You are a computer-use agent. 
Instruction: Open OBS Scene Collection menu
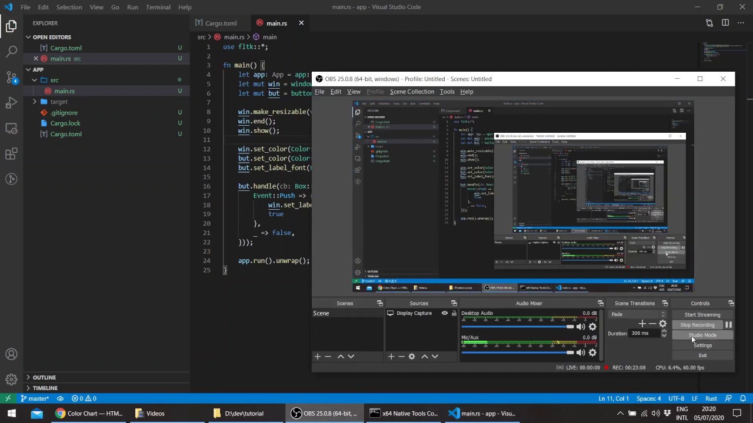tap(412, 92)
